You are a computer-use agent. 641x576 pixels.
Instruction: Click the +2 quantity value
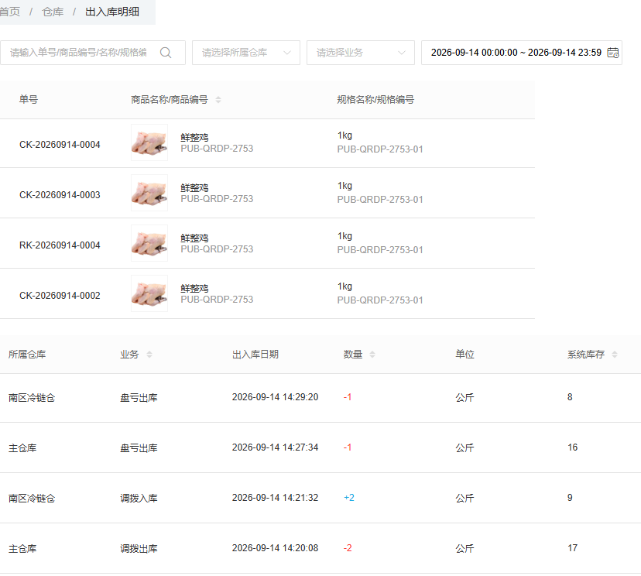(348, 498)
